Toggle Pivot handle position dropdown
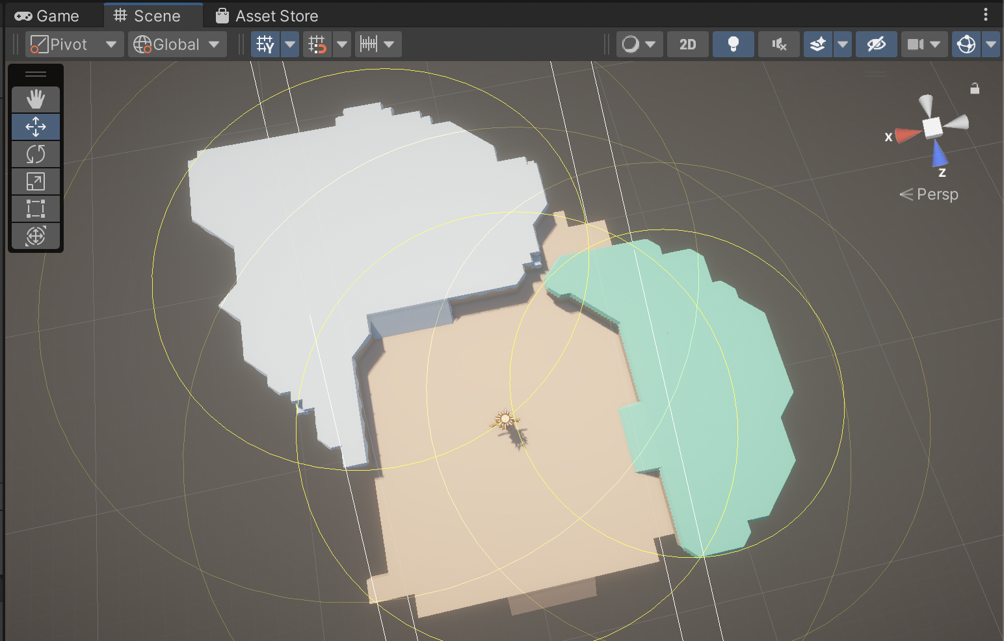This screenshot has width=1004, height=641. 74,44
